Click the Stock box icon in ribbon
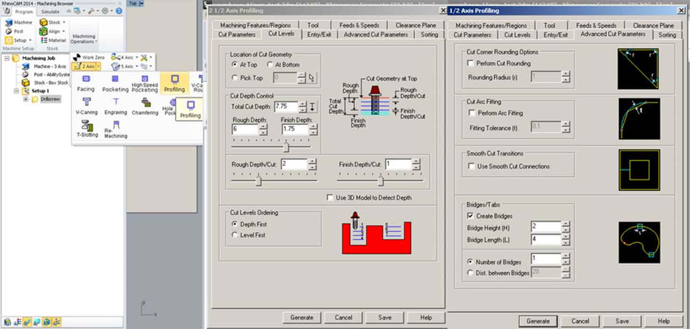The image size is (690, 329). 43,22
